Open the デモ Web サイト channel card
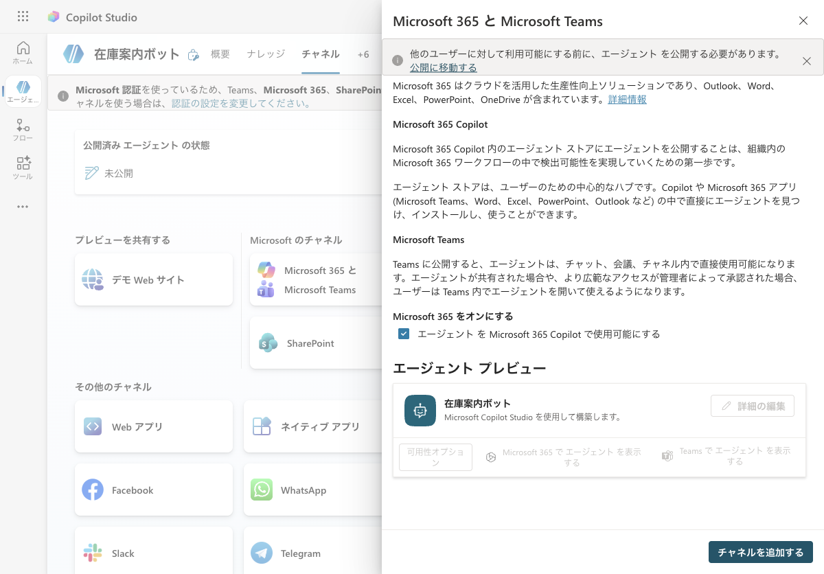 pyautogui.click(x=154, y=279)
